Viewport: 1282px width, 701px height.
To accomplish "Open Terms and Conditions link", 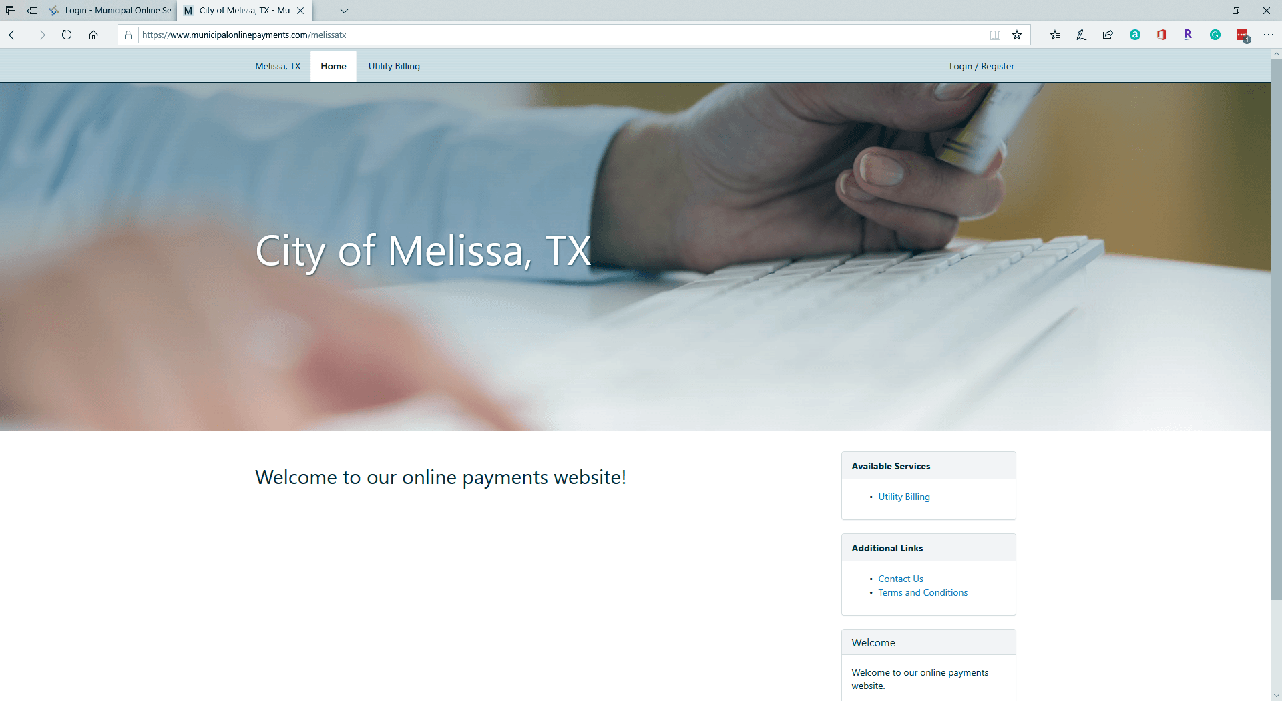I will [x=923, y=592].
